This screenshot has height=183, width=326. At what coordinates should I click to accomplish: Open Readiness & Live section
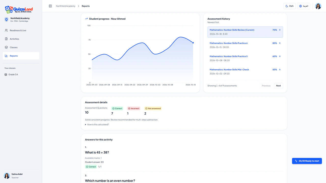[x=21, y=30]
